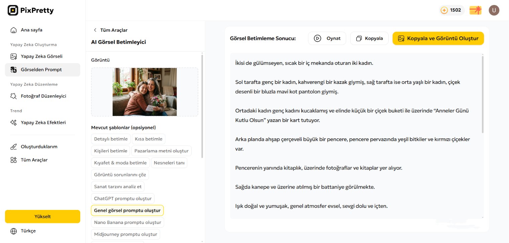Click text line starting 'Sağda kanepe ve üzerine'
The width and height of the screenshot is (509, 243).
[305, 187]
